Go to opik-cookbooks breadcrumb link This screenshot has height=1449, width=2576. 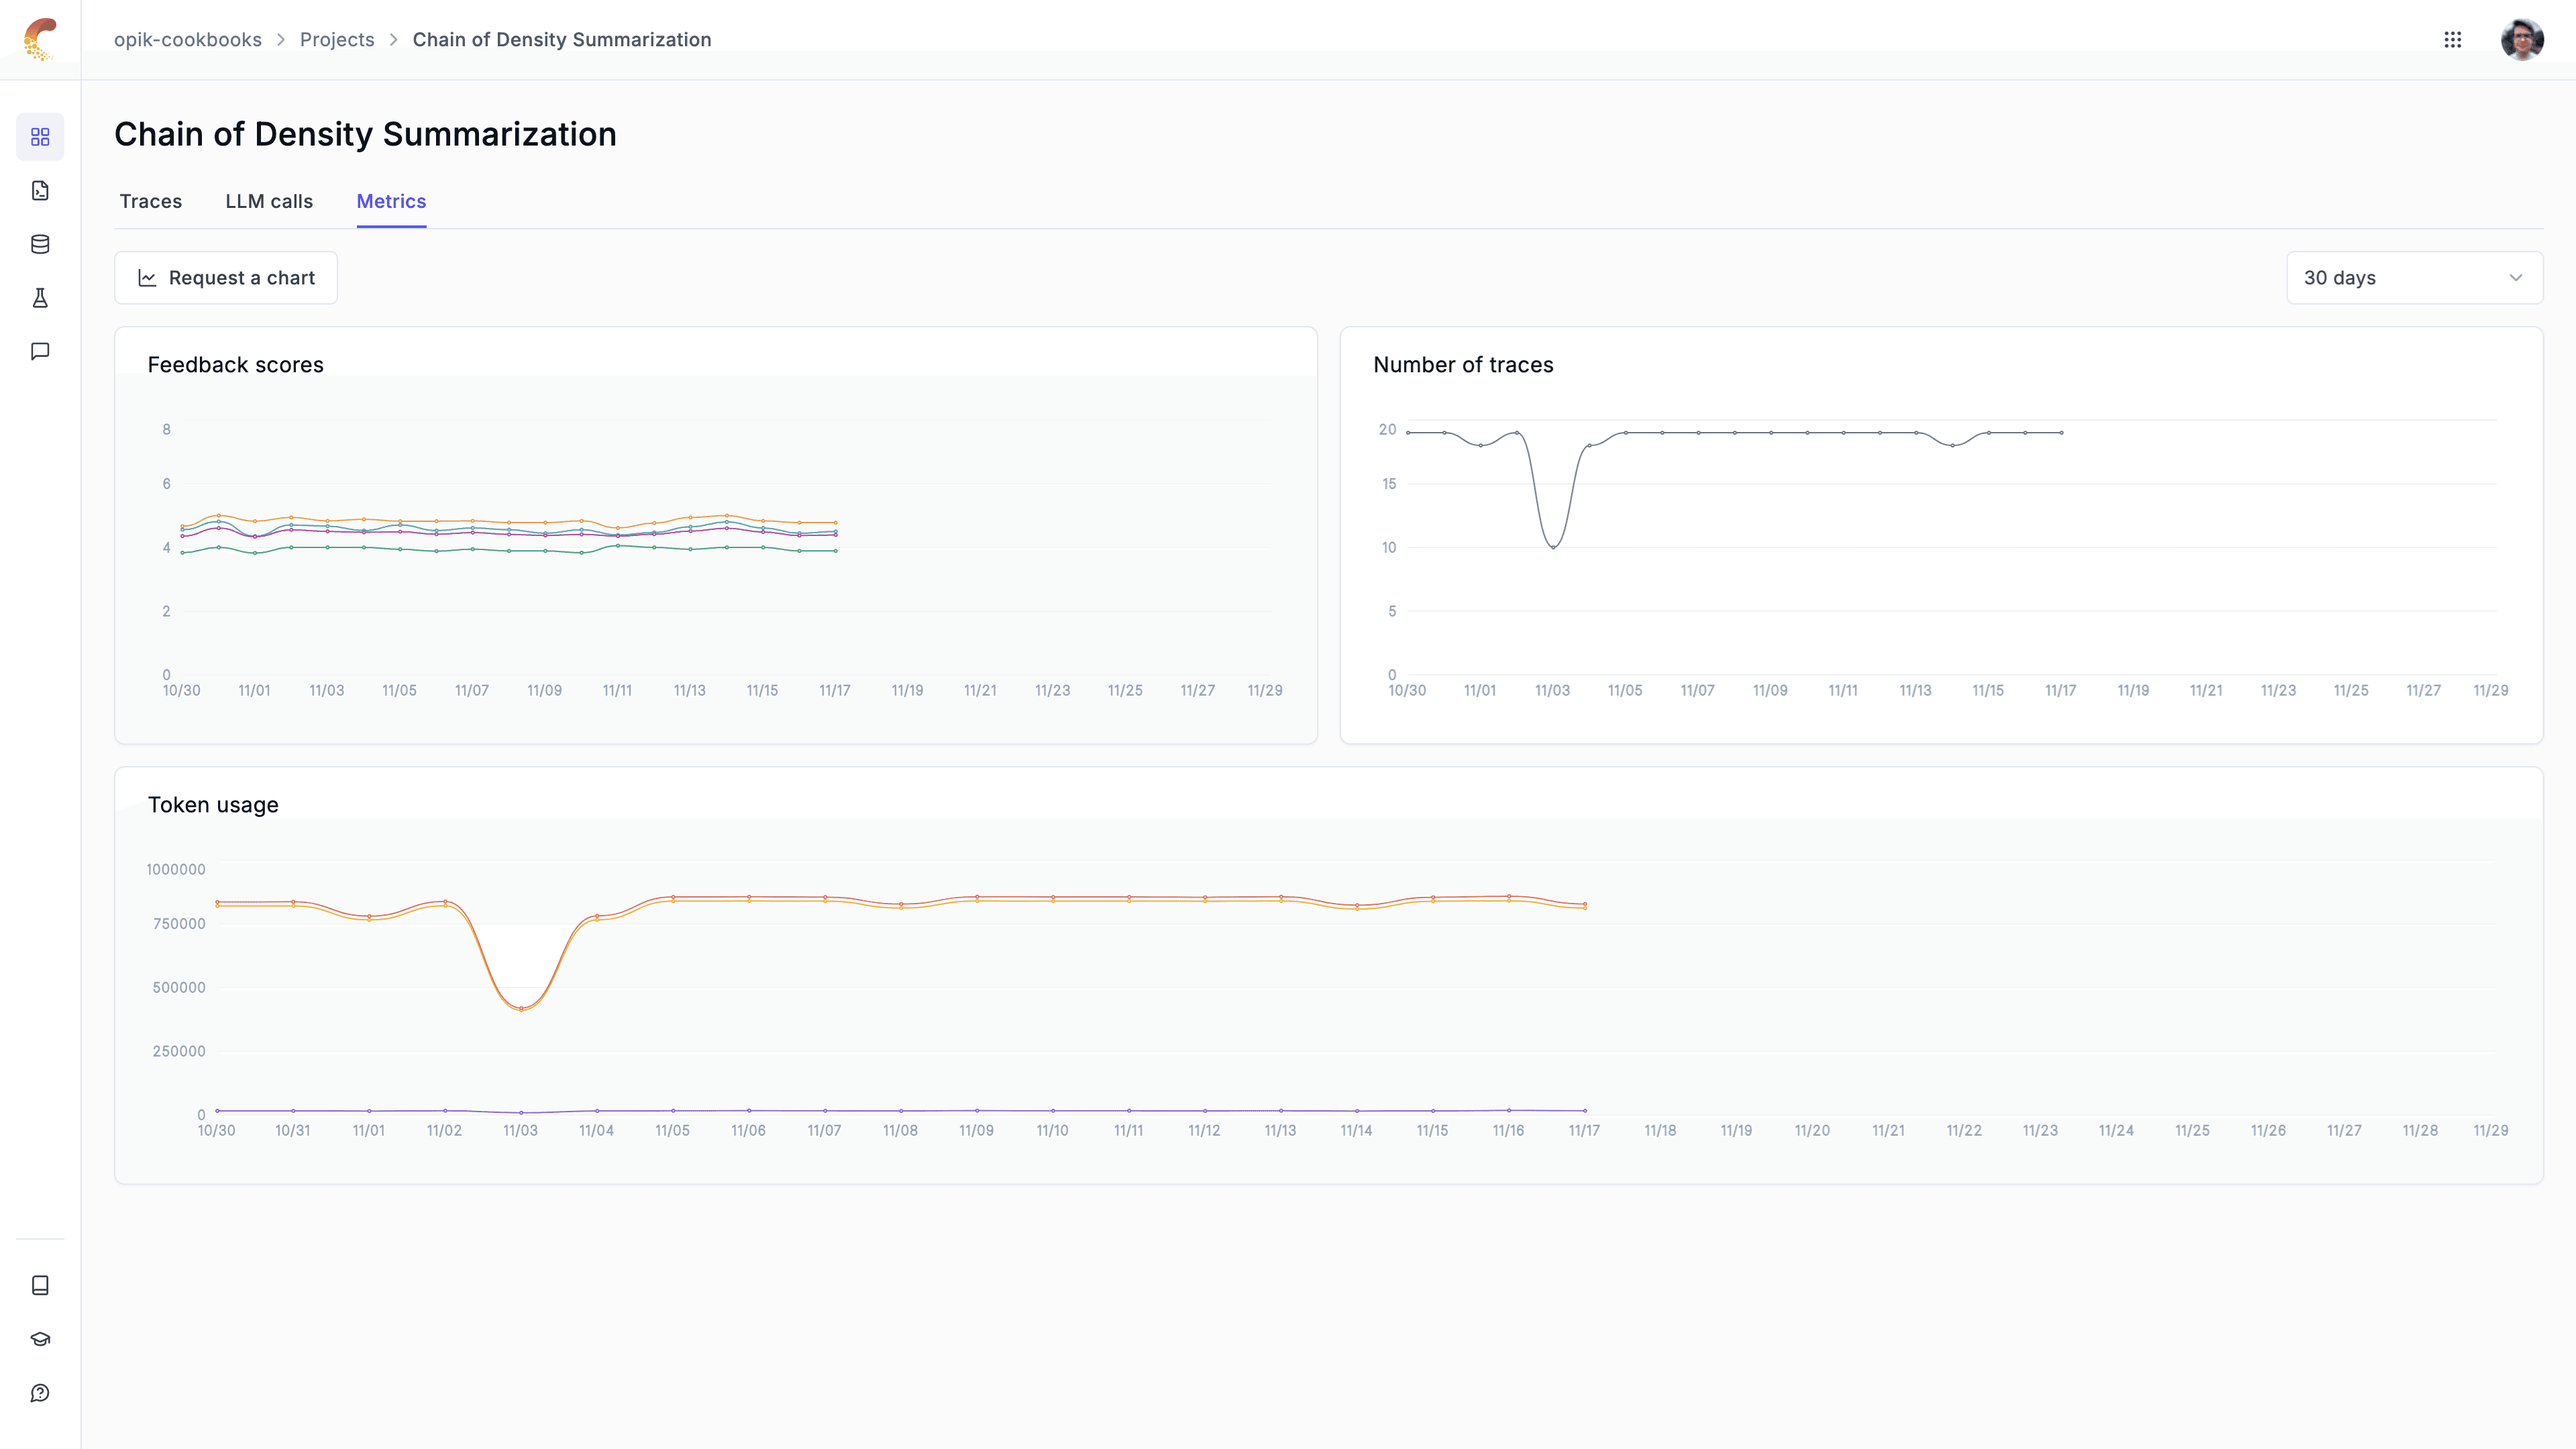click(187, 39)
